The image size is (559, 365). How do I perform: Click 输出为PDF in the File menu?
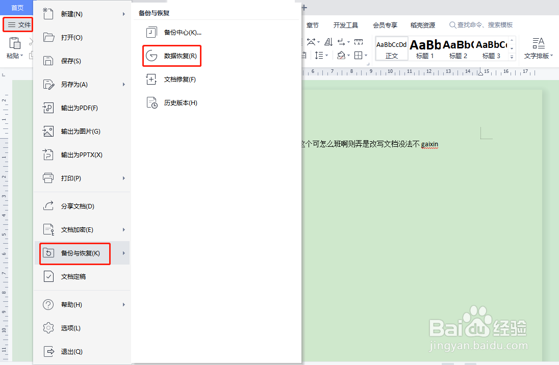(x=77, y=108)
